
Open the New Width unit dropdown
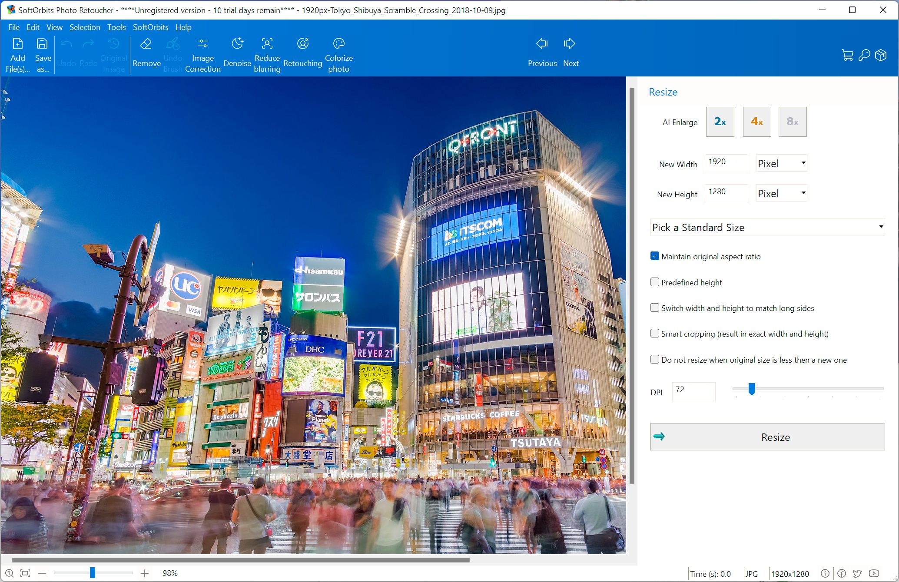click(781, 164)
